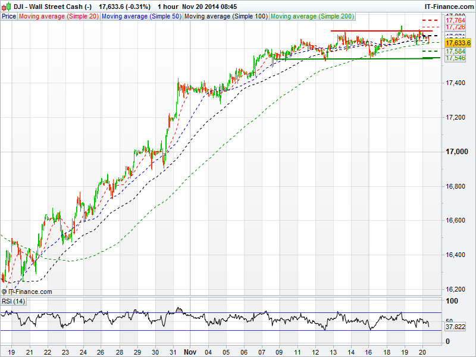
Task: Click the red 17,726 price level tag
Action: 455,27
